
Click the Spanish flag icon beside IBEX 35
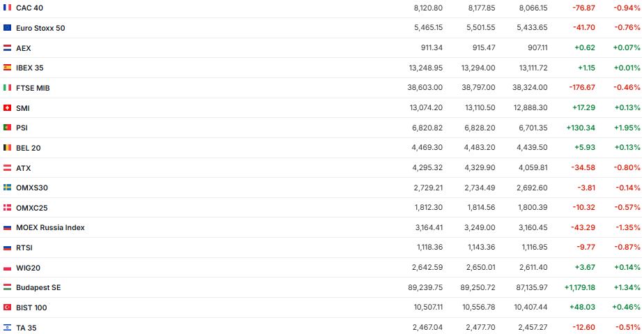point(7,68)
